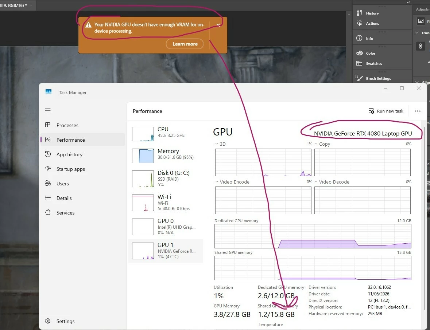This screenshot has width=430, height=330.
Task: Select GPU 0 Intel UHD Graphics item
Action: (x=166, y=227)
